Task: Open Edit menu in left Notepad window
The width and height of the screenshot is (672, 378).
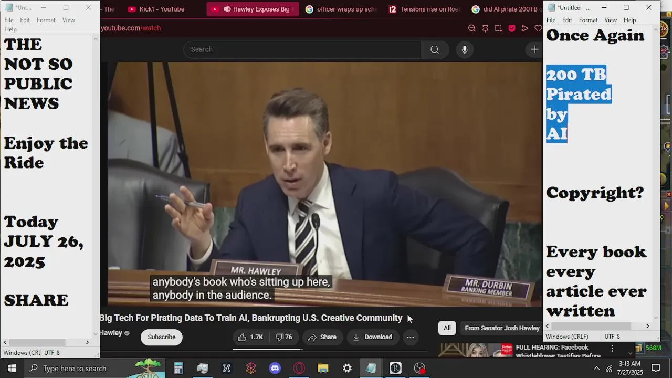Action: point(25,20)
